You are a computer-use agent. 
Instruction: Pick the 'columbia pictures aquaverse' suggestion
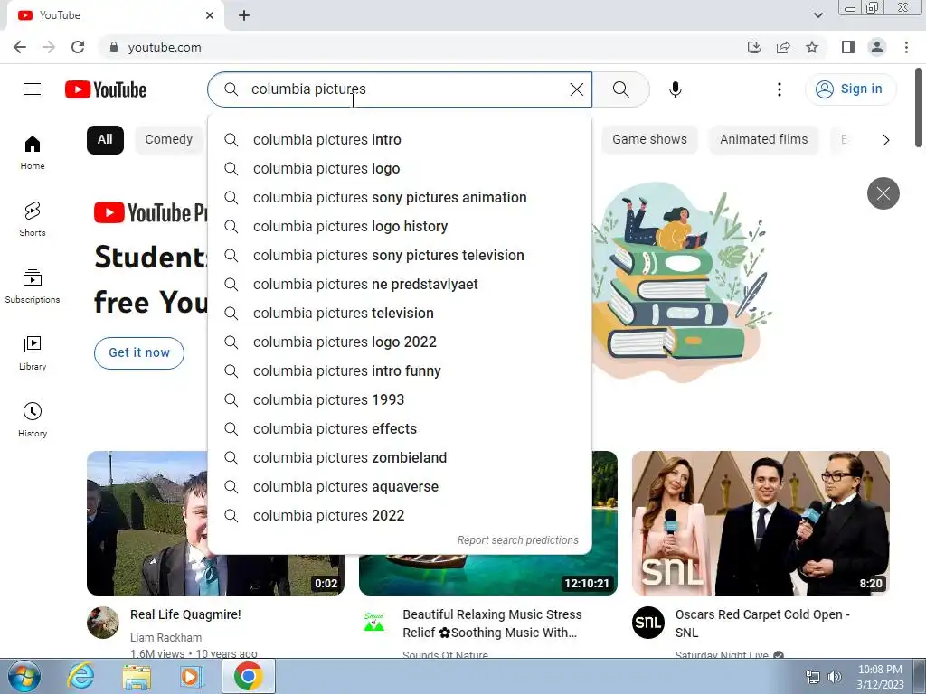400,487
